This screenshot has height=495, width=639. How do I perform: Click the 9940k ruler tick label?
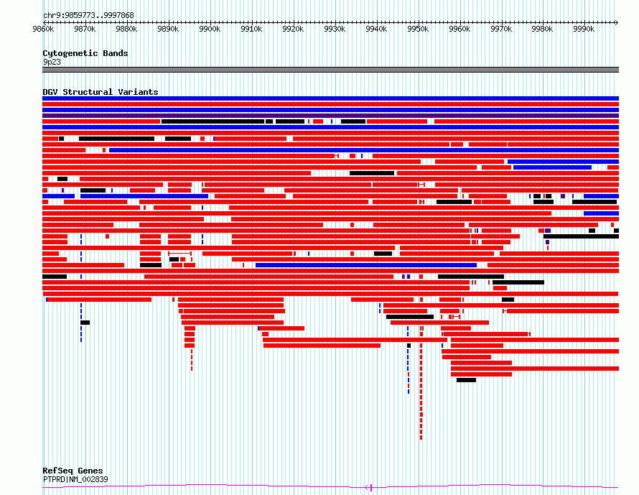[376, 29]
